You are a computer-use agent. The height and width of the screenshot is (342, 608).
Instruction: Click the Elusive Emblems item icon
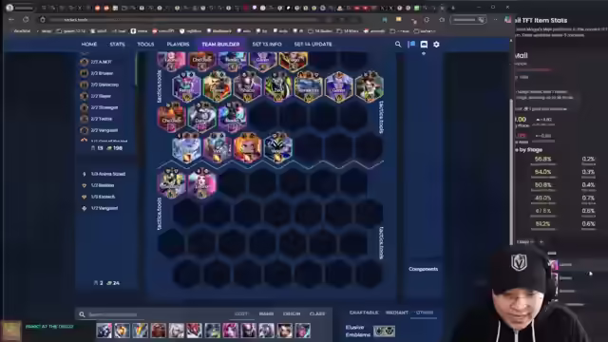click(384, 332)
